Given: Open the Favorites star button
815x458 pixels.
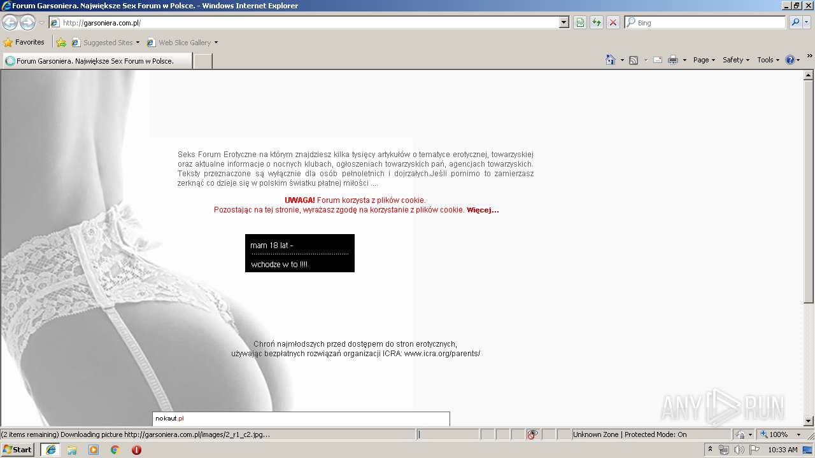Looking at the screenshot, I should pos(24,42).
